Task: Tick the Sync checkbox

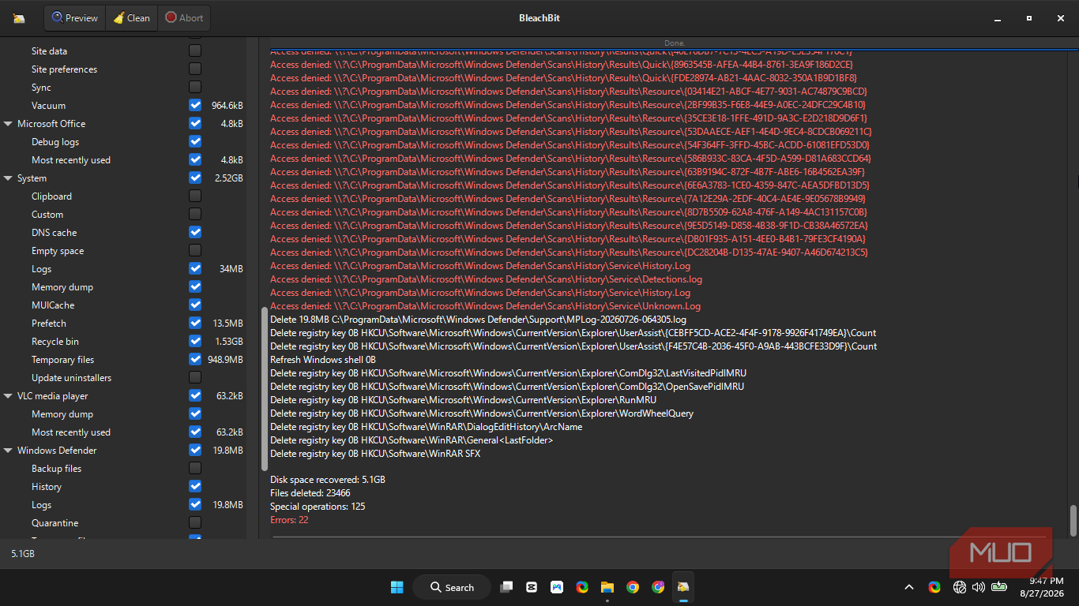Action: pos(195,87)
